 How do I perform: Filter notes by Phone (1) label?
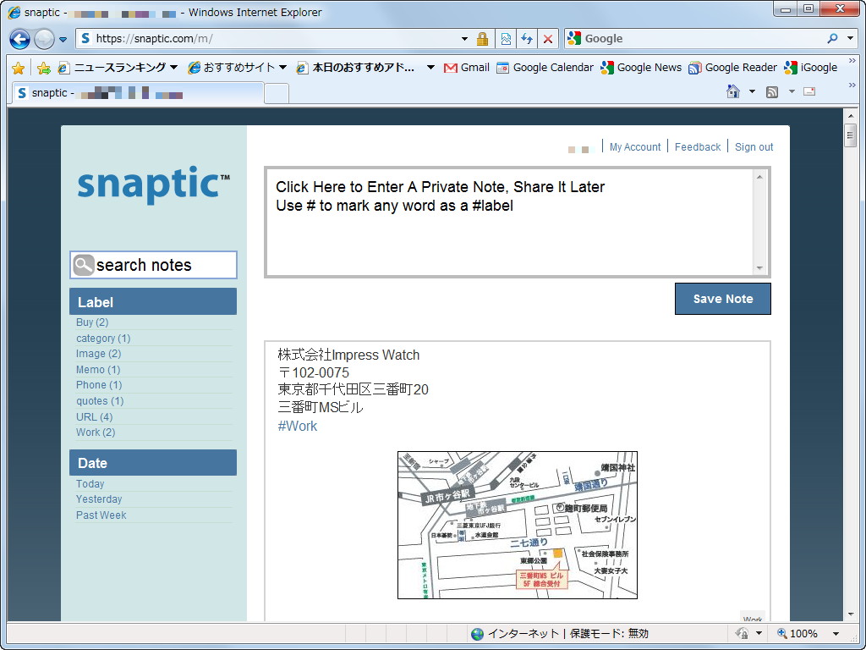[99, 385]
